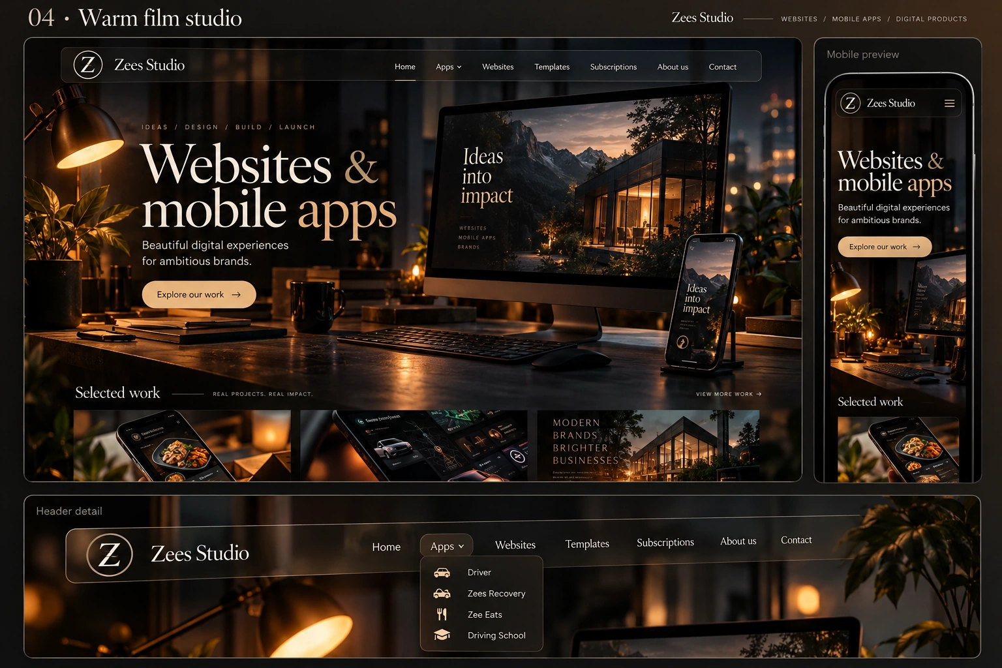
Task: Open the food app project thumbnail on desktop
Action: (182, 446)
